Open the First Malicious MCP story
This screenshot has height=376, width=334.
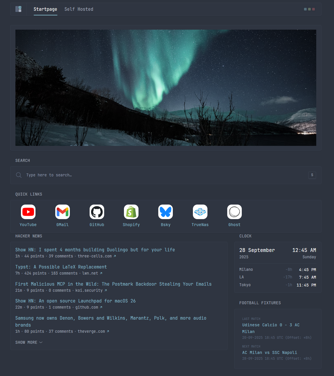[x=113, y=284]
